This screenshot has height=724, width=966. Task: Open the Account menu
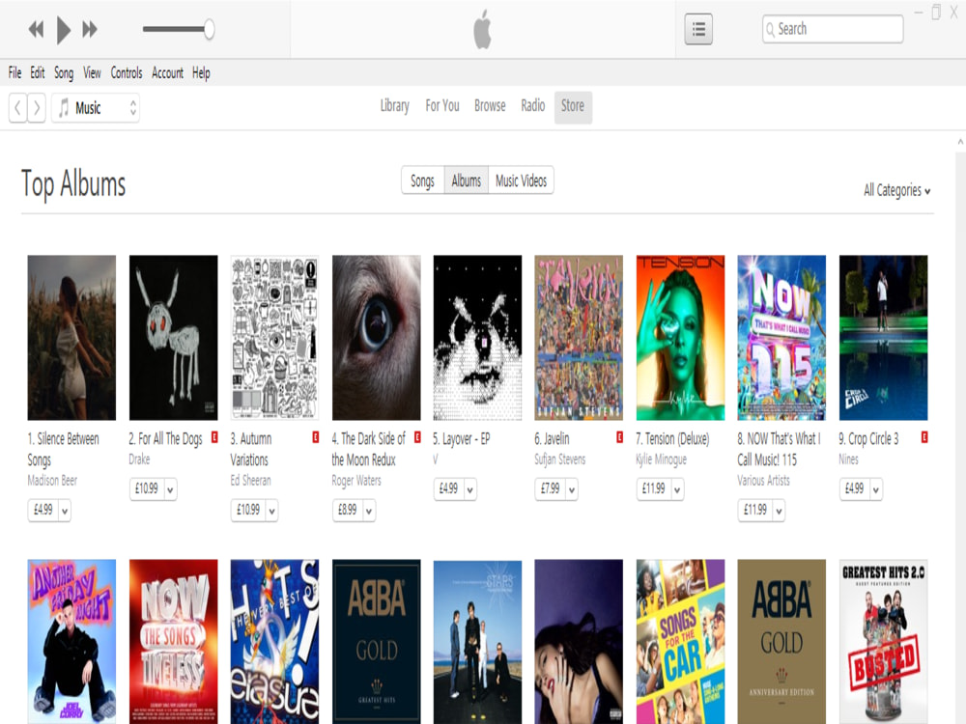coord(167,72)
